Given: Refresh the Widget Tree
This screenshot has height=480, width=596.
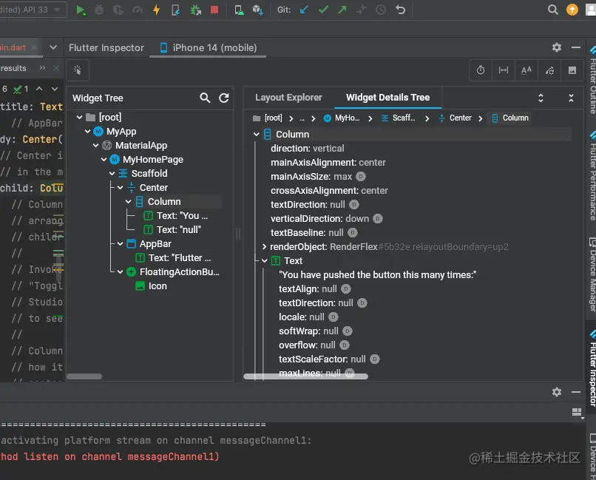Looking at the screenshot, I should (224, 98).
